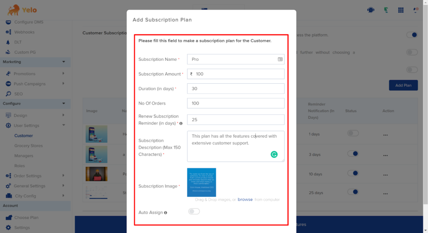The width and height of the screenshot is (428, 233).
Task: Open the Customer menu item
Action: [23, 135]
